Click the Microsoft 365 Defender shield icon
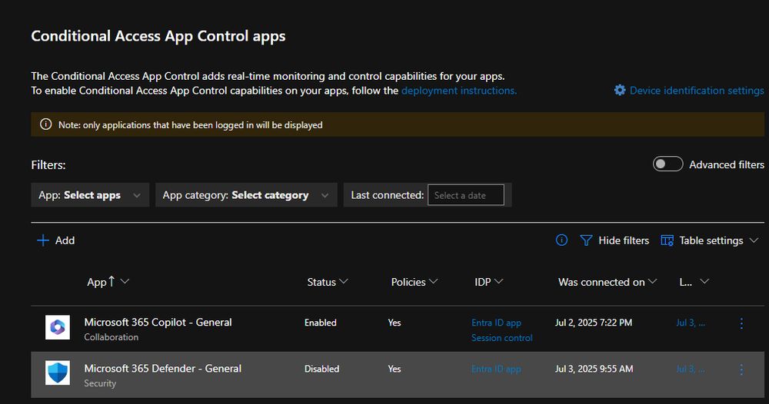The image size is (769, 404). [58, 373]
